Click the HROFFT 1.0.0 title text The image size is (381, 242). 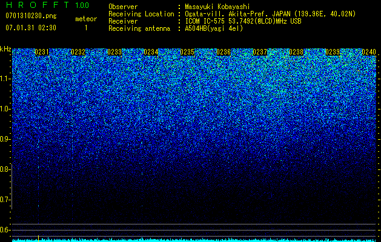(x=47, y=5)
